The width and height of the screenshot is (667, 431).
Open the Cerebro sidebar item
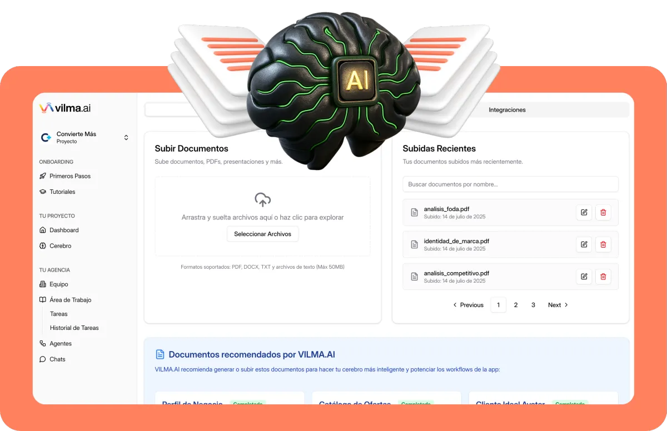(56, 245)
